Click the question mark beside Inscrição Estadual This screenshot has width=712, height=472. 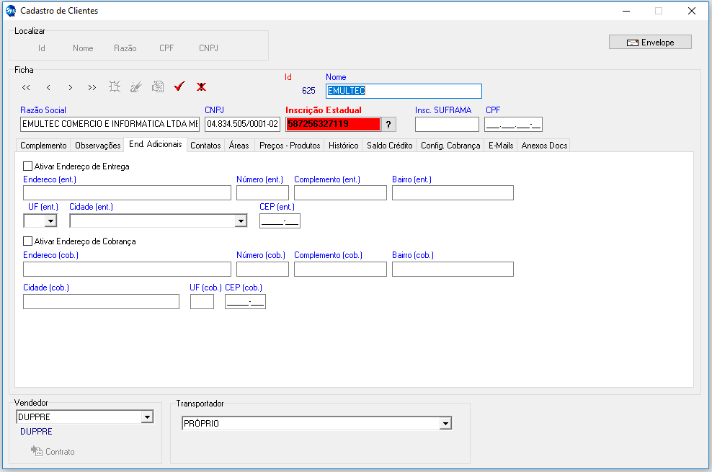389,125
